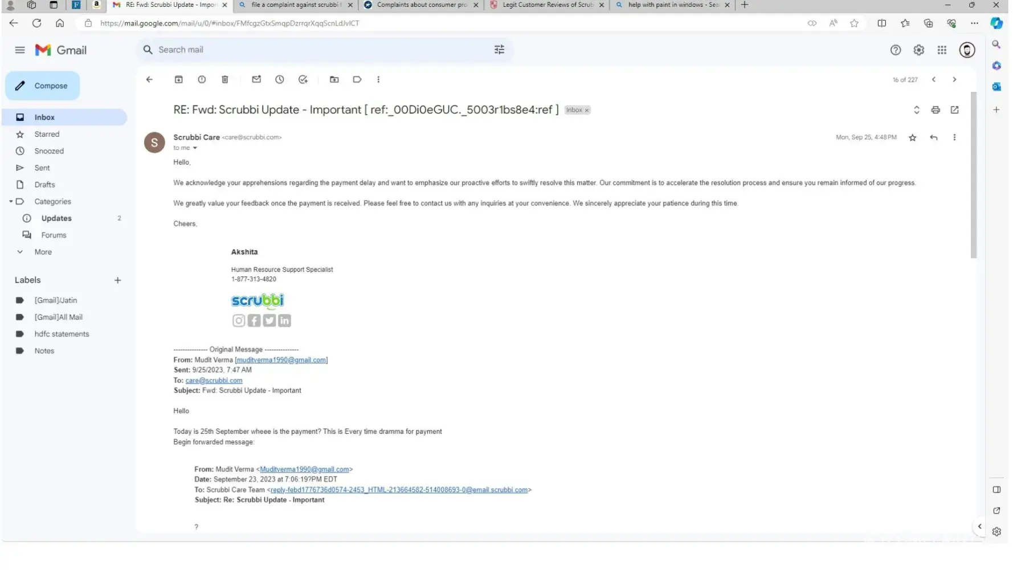
Task: Go back to the inbox list
Action: point(150,80)
